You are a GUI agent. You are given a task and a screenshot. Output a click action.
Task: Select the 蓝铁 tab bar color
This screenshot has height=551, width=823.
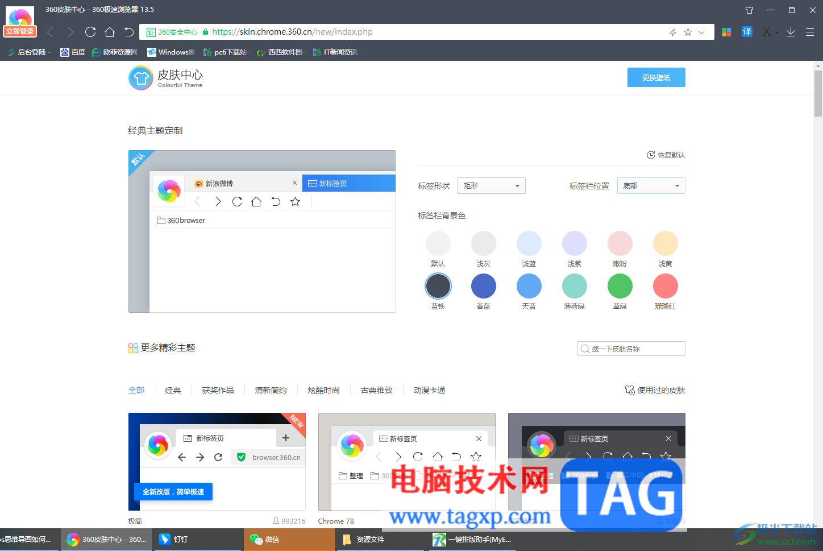tap(438, 286)
